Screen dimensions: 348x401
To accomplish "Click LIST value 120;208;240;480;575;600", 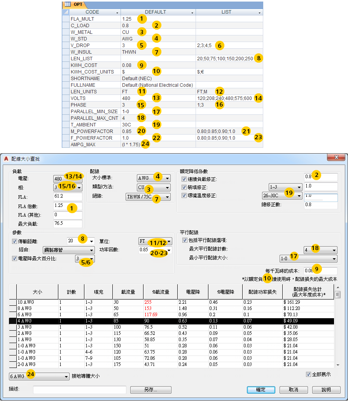I will click(x=224, y=98).
